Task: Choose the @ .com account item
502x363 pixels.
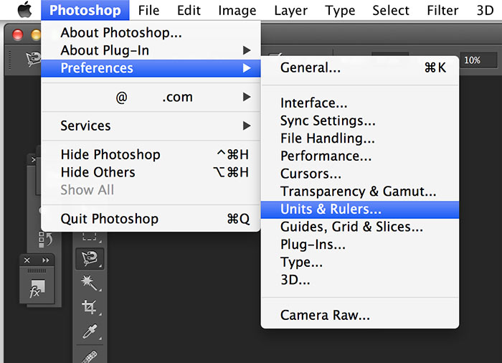Action: click(151, 97)
